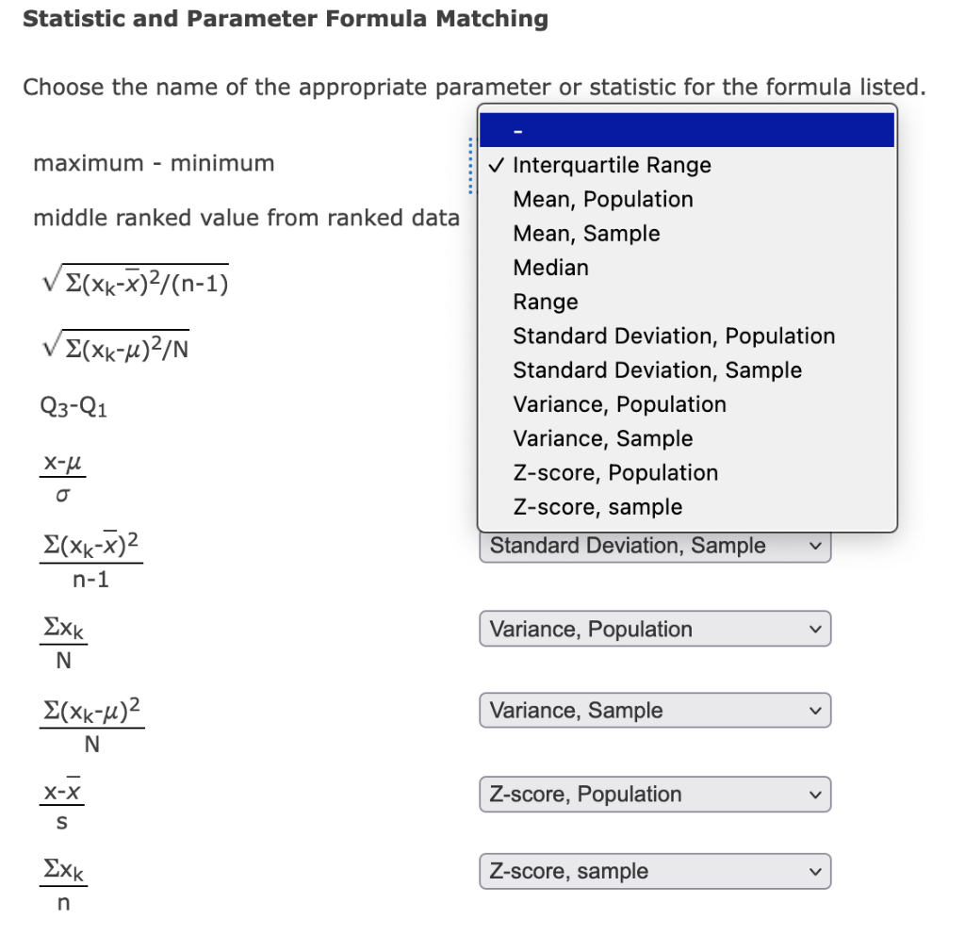Viewport: 965px width, 952px height.
Task: Select the checked "Interquartile Range" option
Action: pyautogui.click(x=612, y=165)
